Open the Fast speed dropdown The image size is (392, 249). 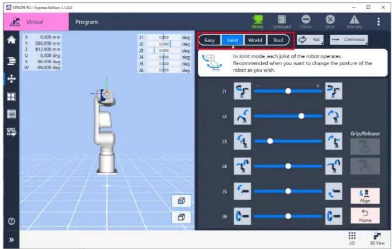pyautogui.click(x=310, y=40)
